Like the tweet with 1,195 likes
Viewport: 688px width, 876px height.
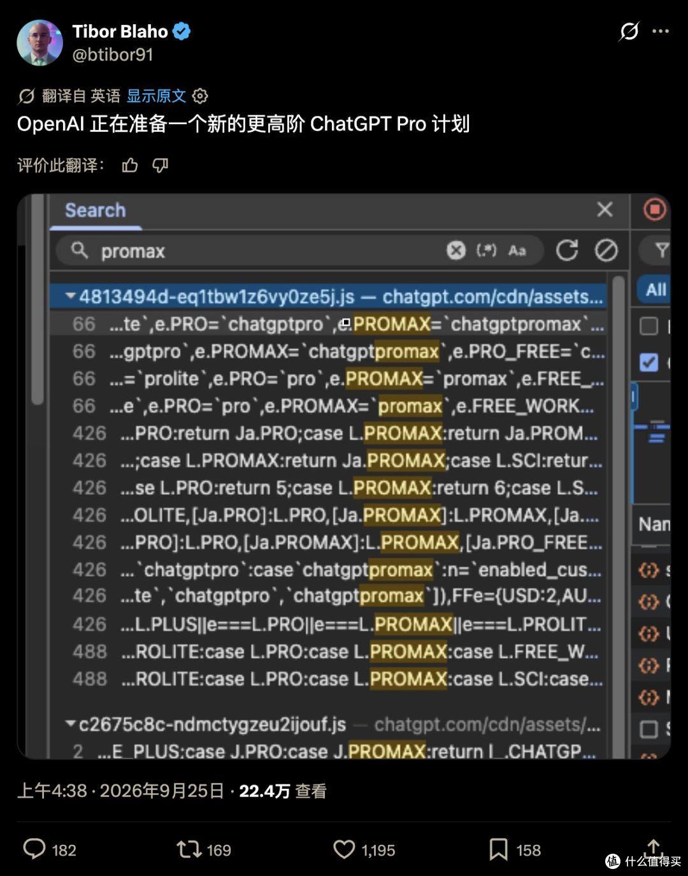pos(345,849)
